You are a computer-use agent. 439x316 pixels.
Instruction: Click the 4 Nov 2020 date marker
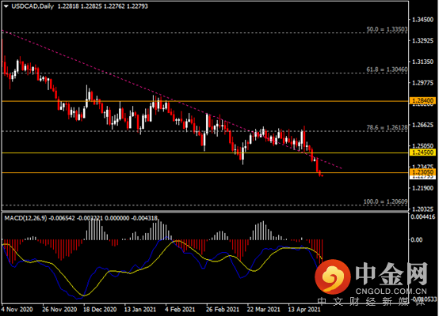(17, 310)
